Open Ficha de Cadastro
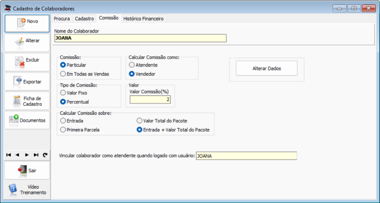 point(27,101)
